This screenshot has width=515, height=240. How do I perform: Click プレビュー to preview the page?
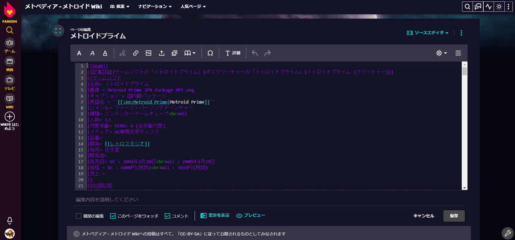click(x=251, y=216)
